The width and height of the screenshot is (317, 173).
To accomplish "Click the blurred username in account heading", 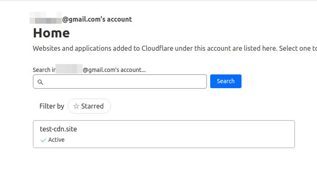I will tap(46, 18).
